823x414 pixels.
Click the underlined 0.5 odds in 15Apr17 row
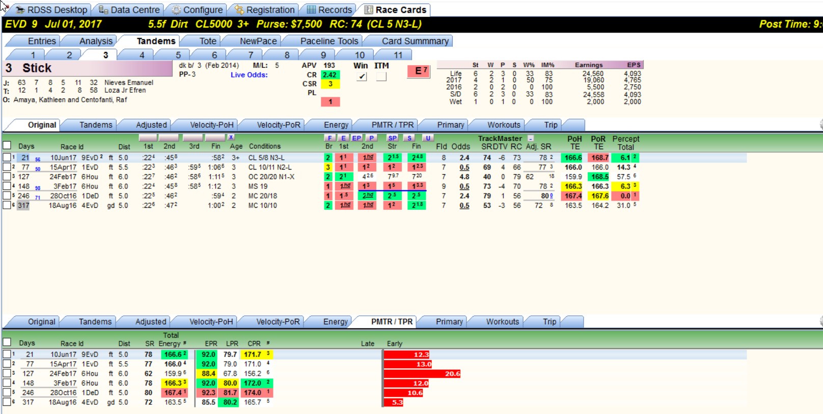point(464,168)
